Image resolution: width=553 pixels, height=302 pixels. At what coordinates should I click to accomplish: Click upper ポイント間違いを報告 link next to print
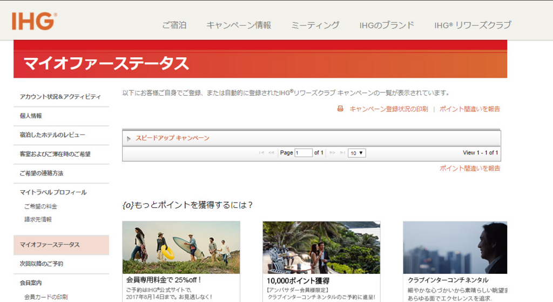tap(470, 109)
